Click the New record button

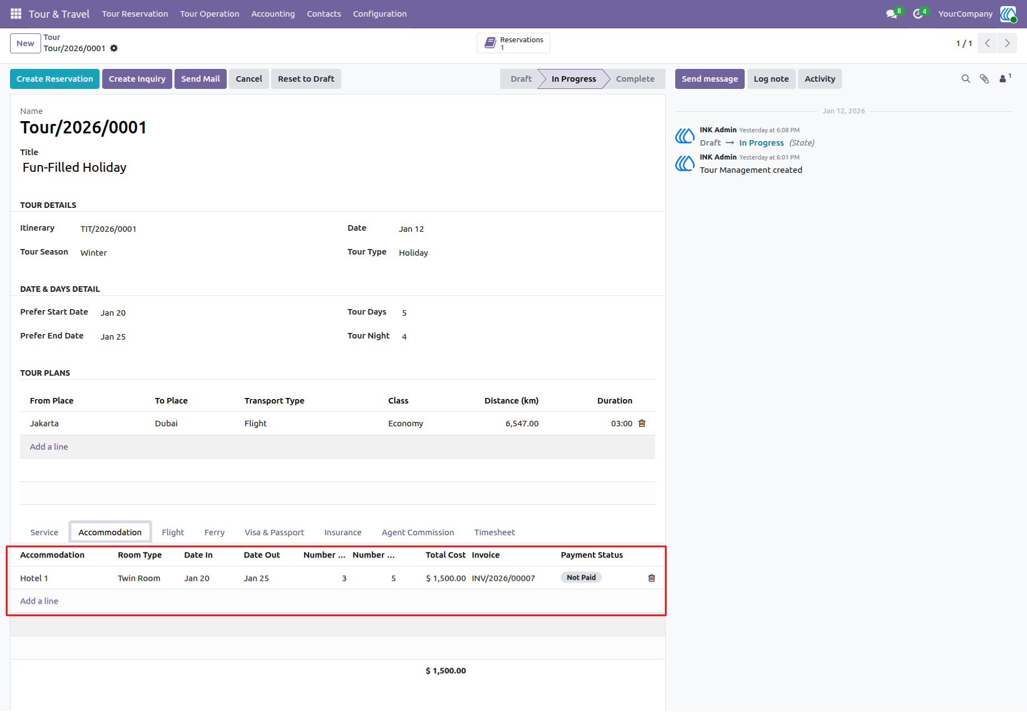pyautogui.click(x=26, y=43)
